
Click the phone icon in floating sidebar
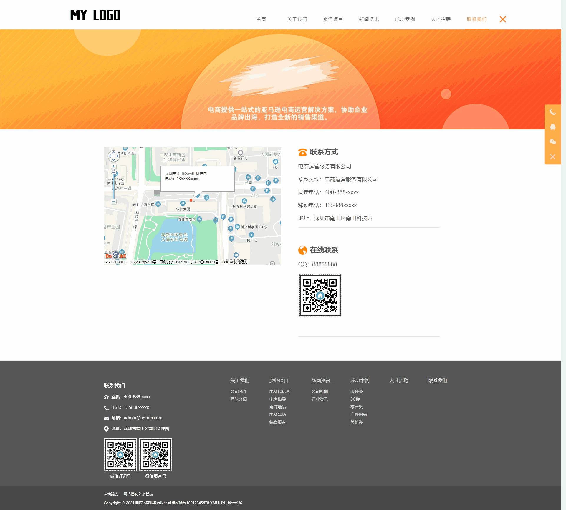[552, 112]
